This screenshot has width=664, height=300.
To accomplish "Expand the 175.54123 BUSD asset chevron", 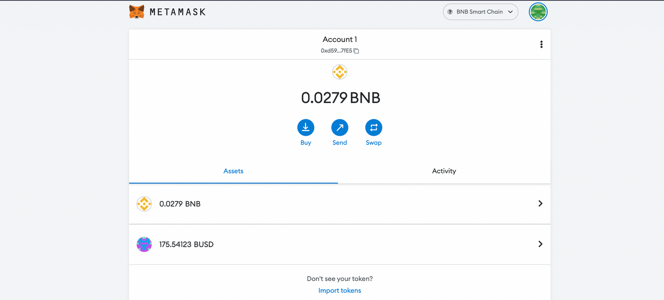I will click(540, 244).
